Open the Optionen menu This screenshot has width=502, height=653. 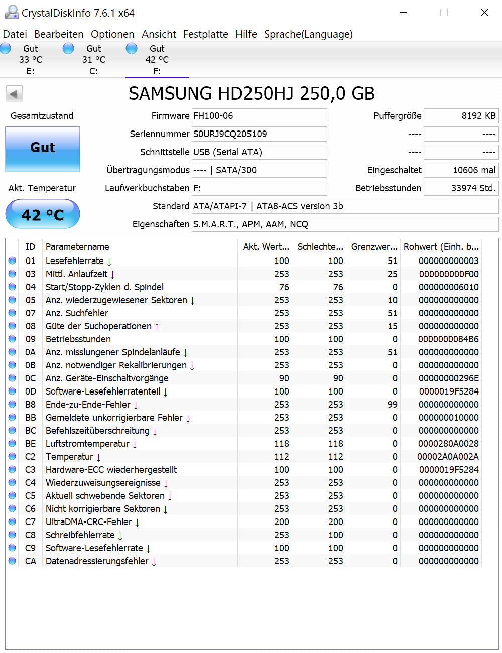click(112, 34)
